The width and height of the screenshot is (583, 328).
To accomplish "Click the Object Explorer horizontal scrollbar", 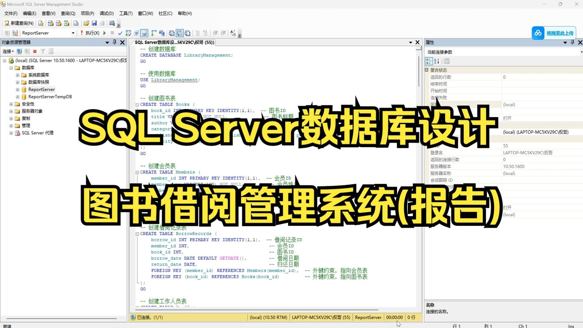I will click(x=61, y=319).
